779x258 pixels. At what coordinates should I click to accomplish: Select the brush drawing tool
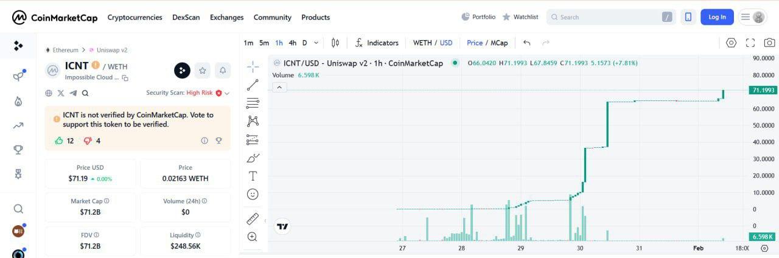[253, 158]
